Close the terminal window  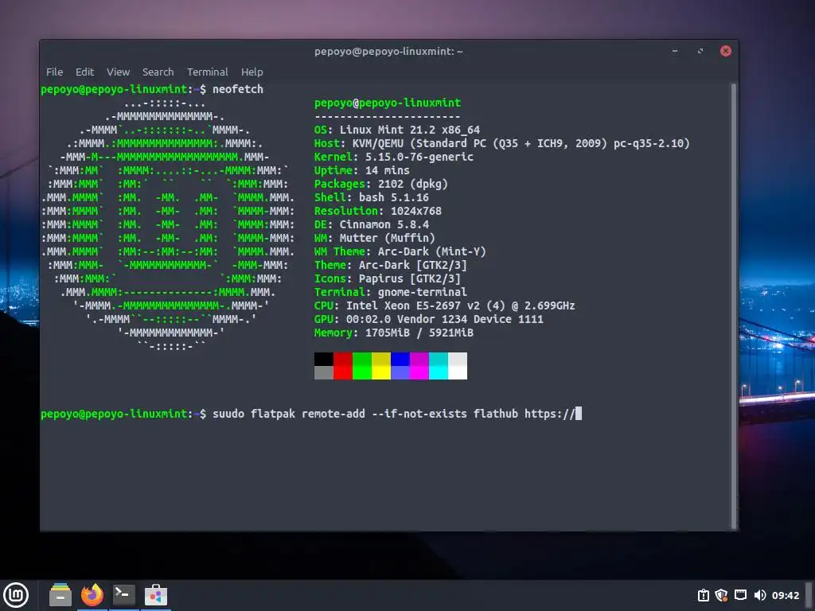click(x=726, y=51)
